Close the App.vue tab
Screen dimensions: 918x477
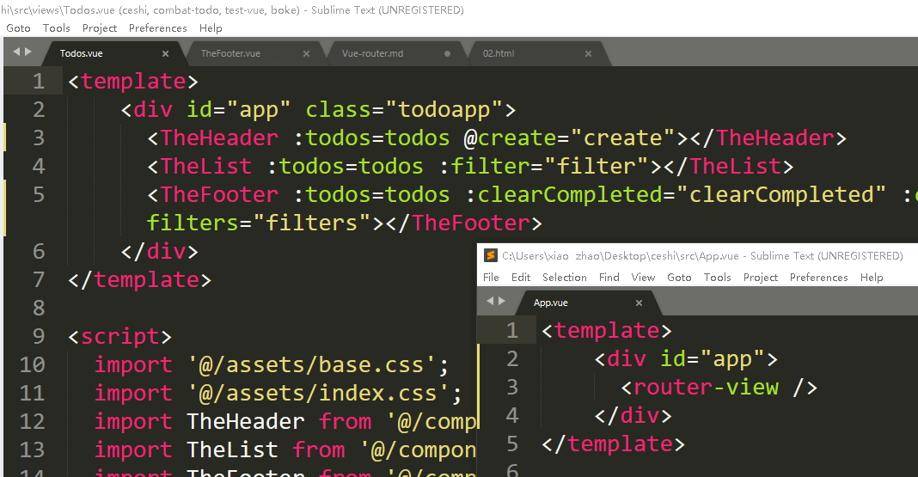pyautogui.click(x=639, y=303)
